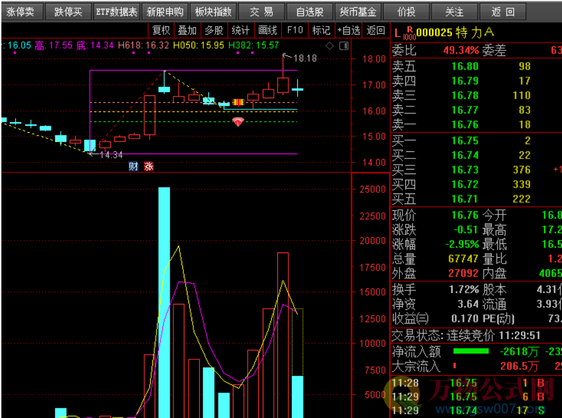Select 卖五 price 16.80
The height and width of the screenshot is (418, 562).
pos(465,66)
